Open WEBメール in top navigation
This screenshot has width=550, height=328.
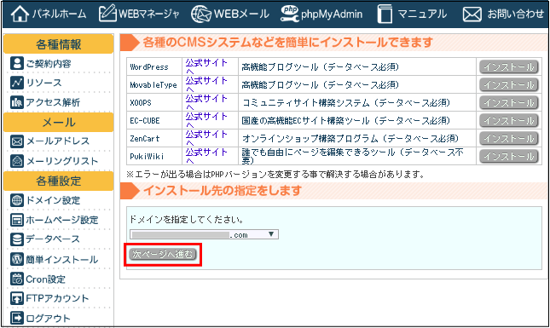pyautogui.click(x=230, y=14)
